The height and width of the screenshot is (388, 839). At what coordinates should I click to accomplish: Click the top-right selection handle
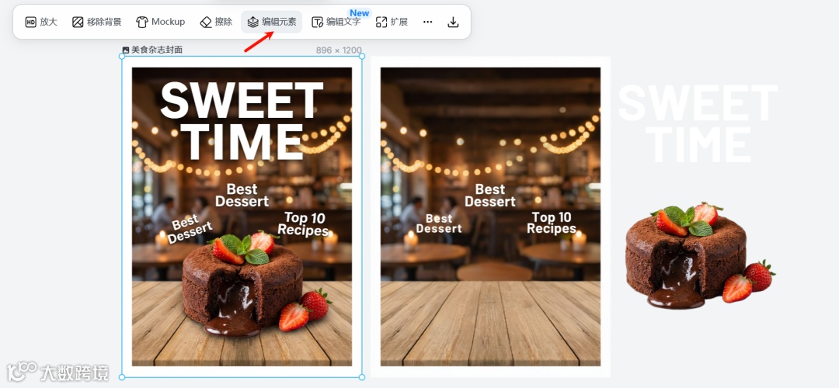[362, 56]
